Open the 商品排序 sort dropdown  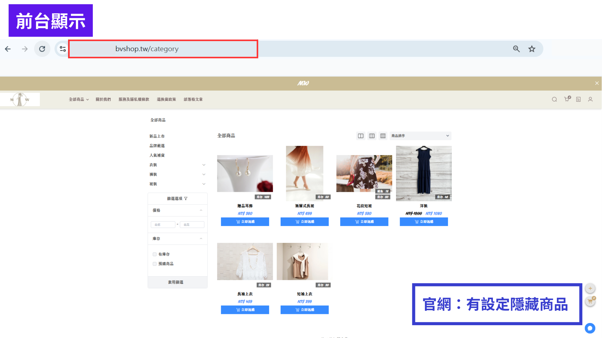point(420,136)
